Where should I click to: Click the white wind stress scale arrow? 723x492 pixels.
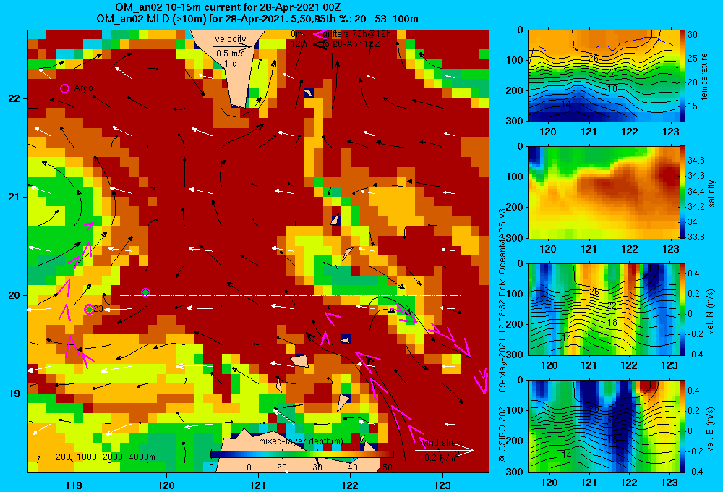coord(445,450)
